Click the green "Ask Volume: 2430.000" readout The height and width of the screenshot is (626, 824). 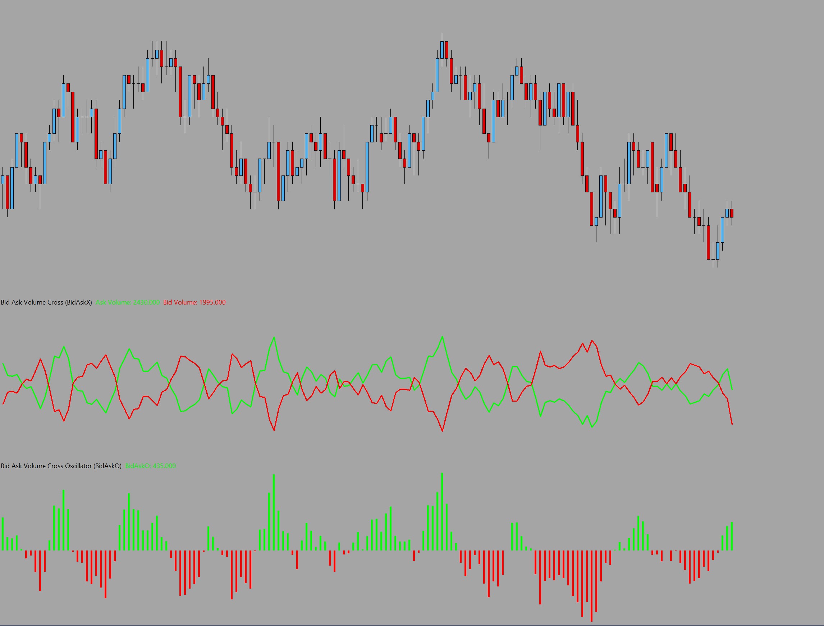128,302
